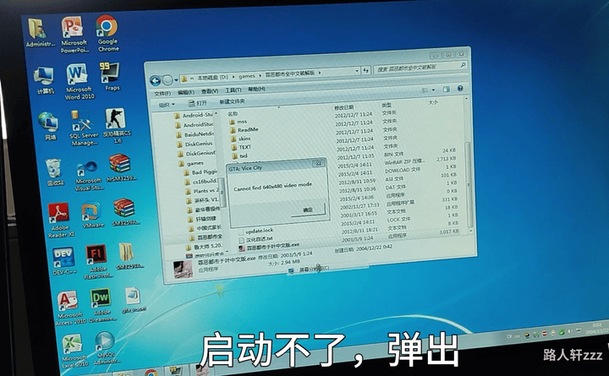609x376 pixels.
Task: Launch Microsoft Word 2010 desktop shortcut
Action: pos(80,81)
